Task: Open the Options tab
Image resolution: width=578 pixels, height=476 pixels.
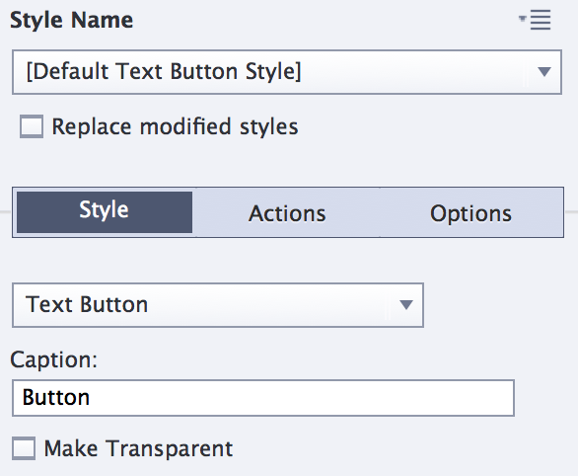Action: [470, 213]
